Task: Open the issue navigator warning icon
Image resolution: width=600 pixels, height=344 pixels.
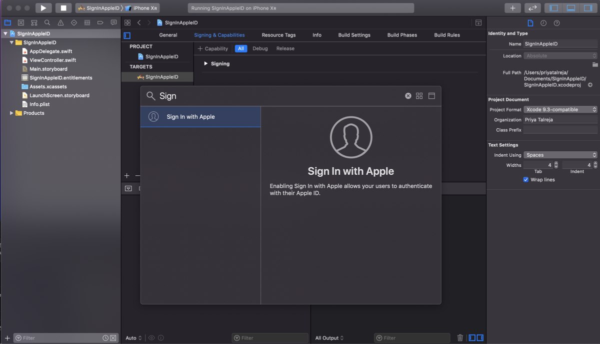Action: [x=60, y=22]
